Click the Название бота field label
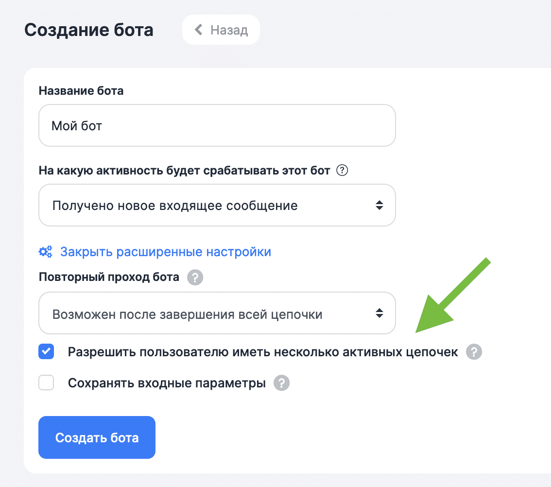The image size is (551, 487). click(81, 91)
